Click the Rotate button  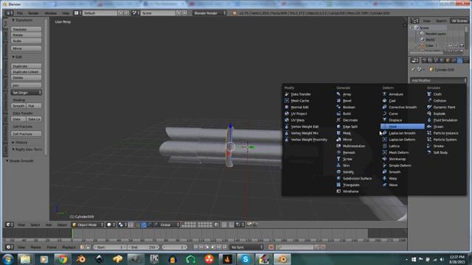[27, 35]
